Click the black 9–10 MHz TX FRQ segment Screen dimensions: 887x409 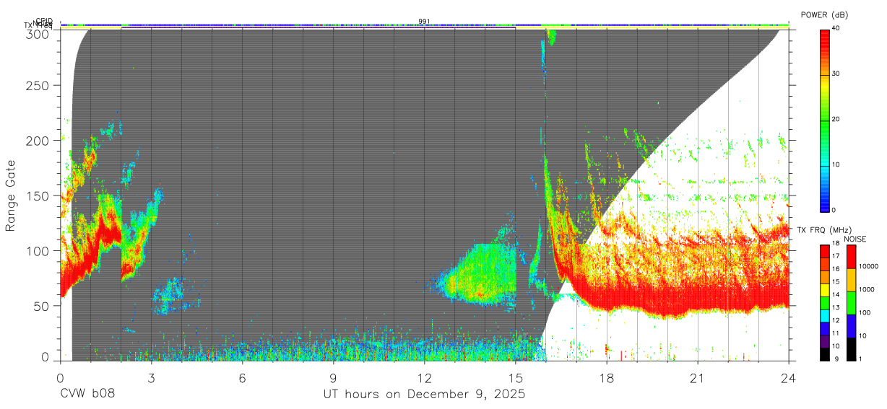point(825,353)
